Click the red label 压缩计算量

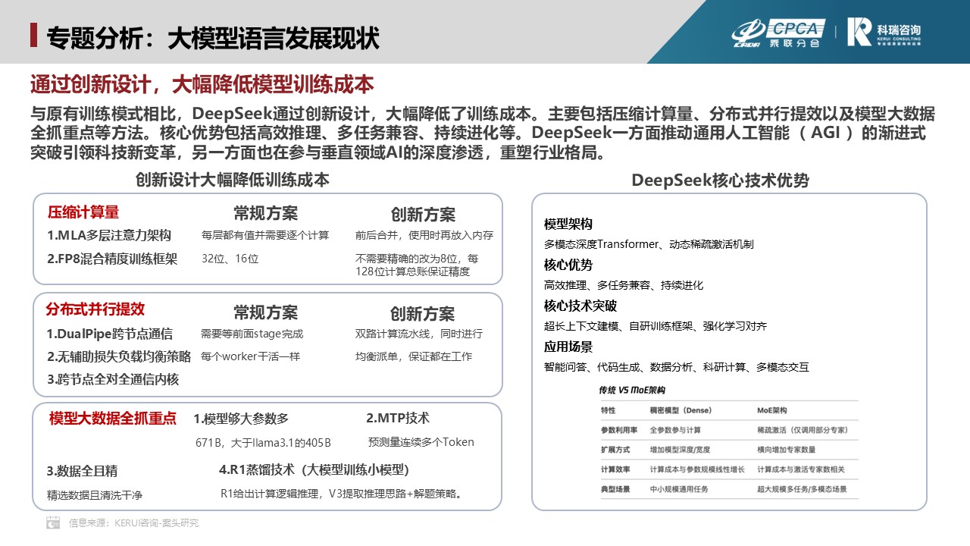pos(83,212)
